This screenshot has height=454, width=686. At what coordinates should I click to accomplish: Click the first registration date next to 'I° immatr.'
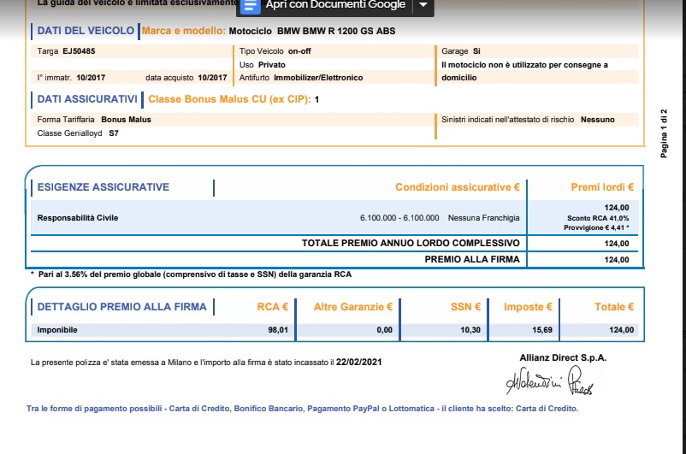point(91,78)
